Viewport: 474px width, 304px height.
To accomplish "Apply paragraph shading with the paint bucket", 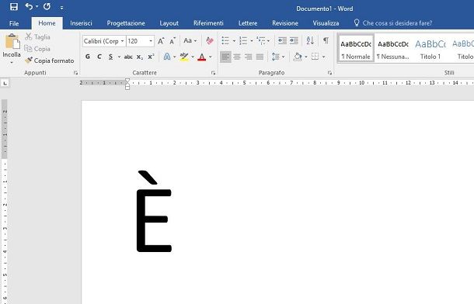I will pos(298,57).
